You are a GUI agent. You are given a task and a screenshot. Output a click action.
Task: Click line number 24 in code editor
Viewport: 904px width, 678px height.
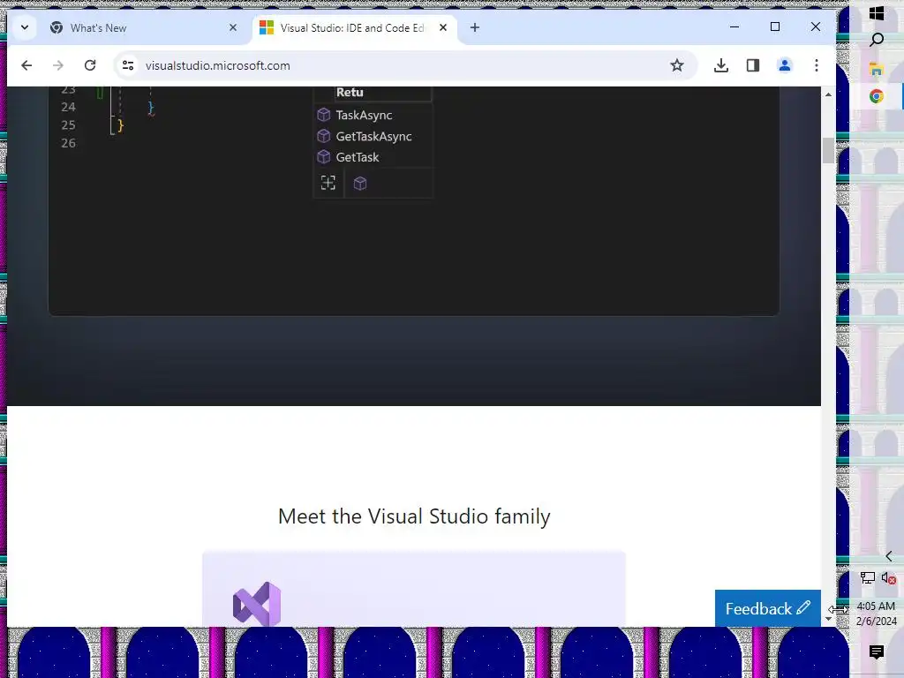69,107
